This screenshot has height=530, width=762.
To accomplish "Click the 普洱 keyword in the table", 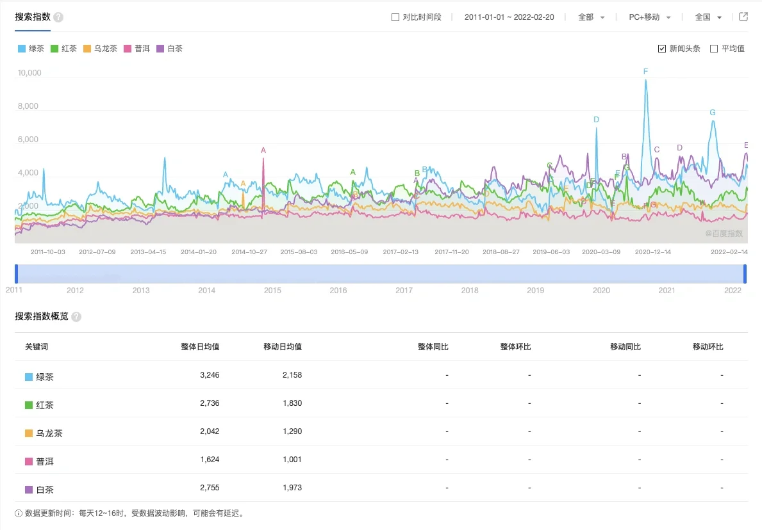I will coord(45,462).
